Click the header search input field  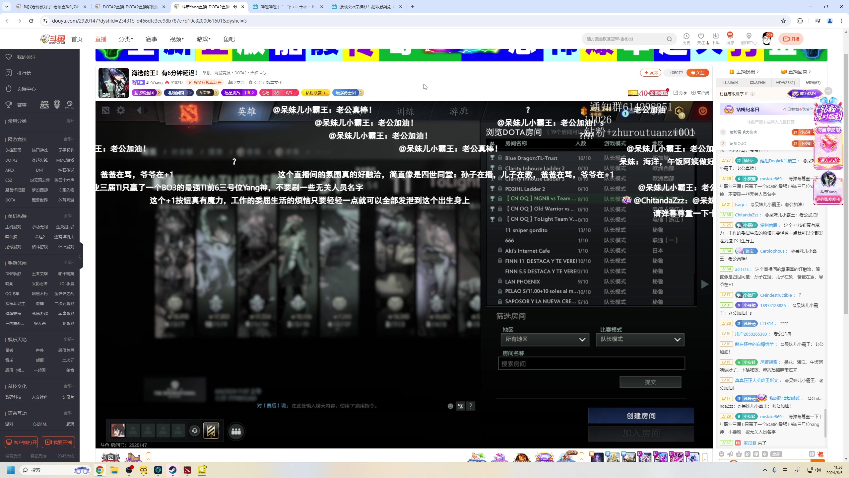623,39
